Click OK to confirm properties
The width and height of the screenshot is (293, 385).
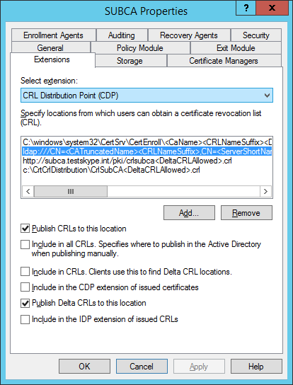[x=84, y=367]
